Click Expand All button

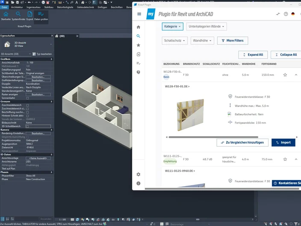pyautogui.click(x=253, y=55)
